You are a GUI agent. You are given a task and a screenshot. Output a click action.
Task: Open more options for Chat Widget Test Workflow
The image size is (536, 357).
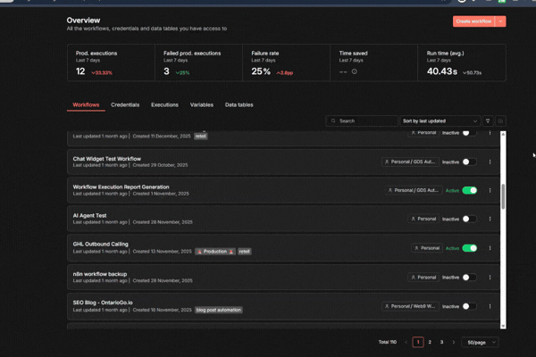click(490, 162)
